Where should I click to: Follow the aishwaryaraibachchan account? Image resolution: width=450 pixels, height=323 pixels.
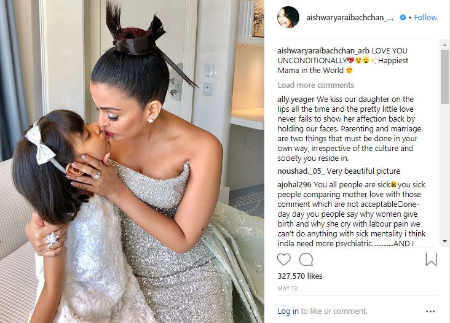point(425,17)
